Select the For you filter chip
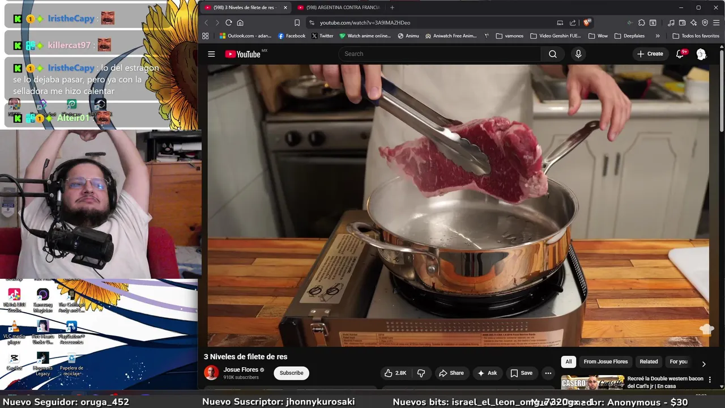Viewport: 725px width, 408px height. tap(679, 362)
